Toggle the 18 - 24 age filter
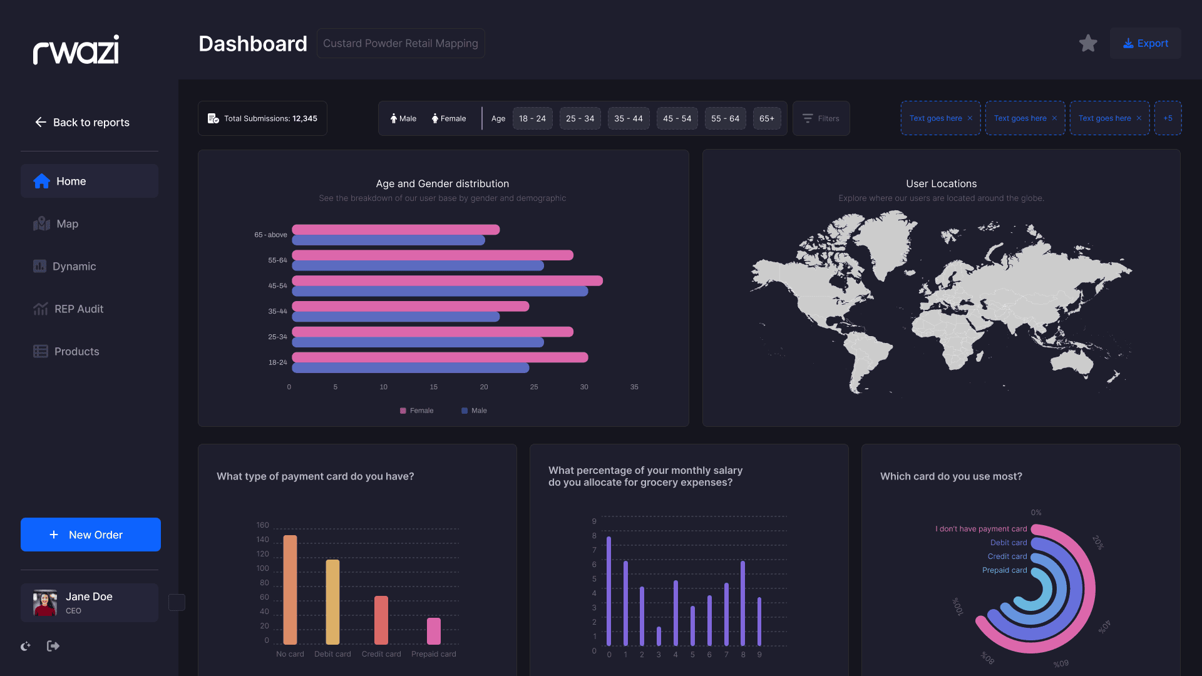Viewport: 1202px width, 676px height. 533,118
